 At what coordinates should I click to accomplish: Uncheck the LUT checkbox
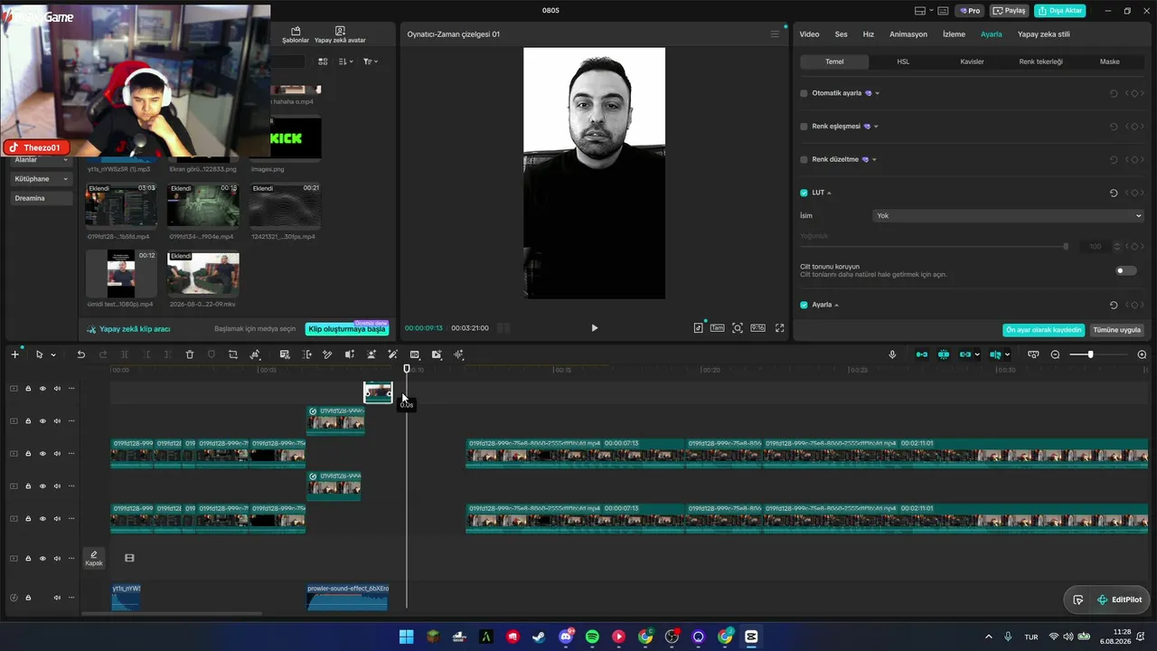point(804,193)
